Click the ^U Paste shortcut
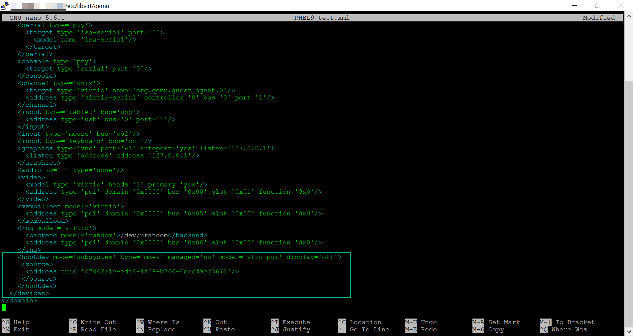633x336 pixels. (219, 329)
